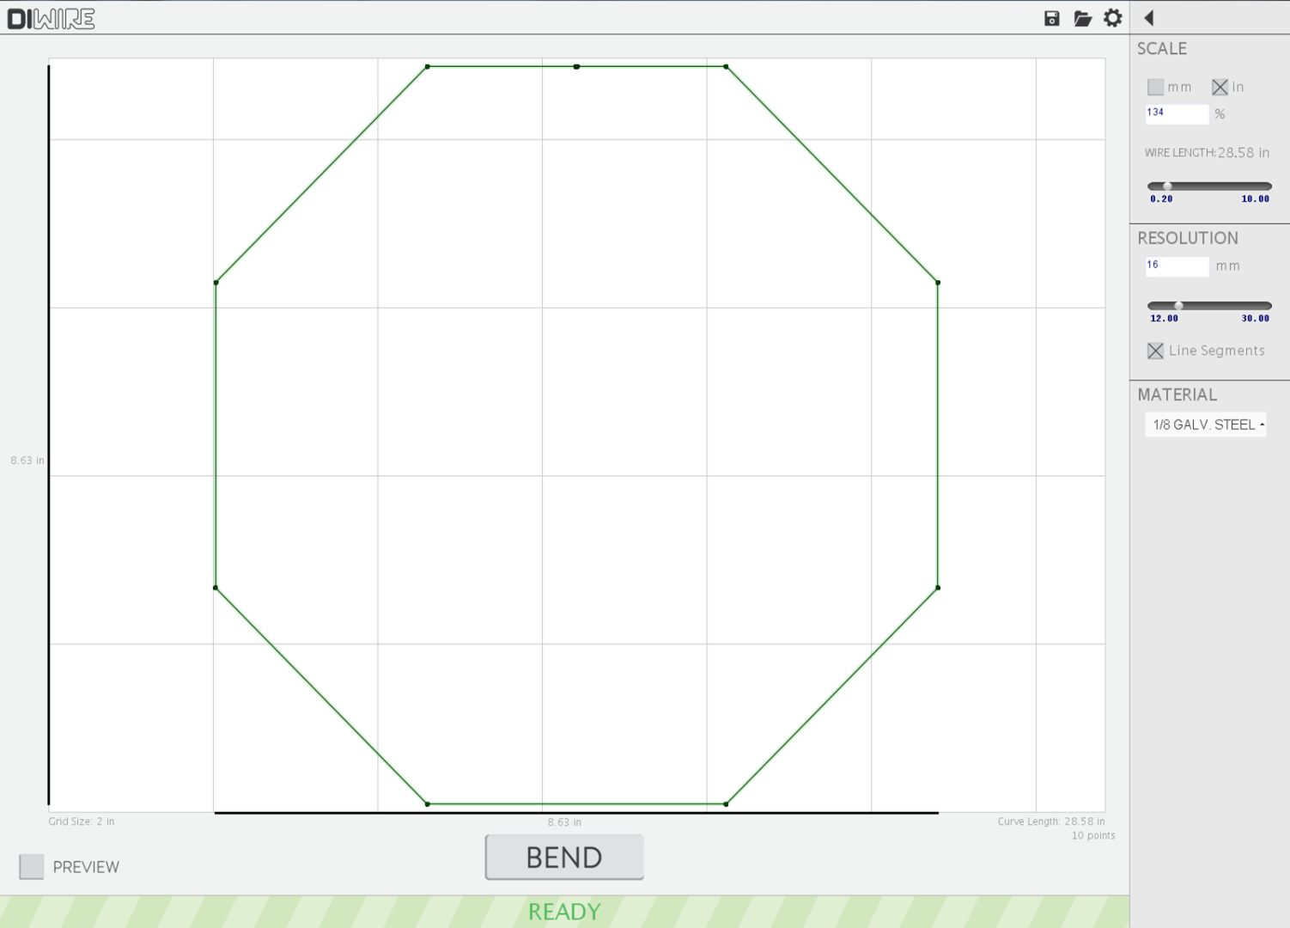The height and width of the screenshot is (928, 1290).
Task: Open the 1/8 GALV. STEEL material dropdown
Action: [1206, 424]
